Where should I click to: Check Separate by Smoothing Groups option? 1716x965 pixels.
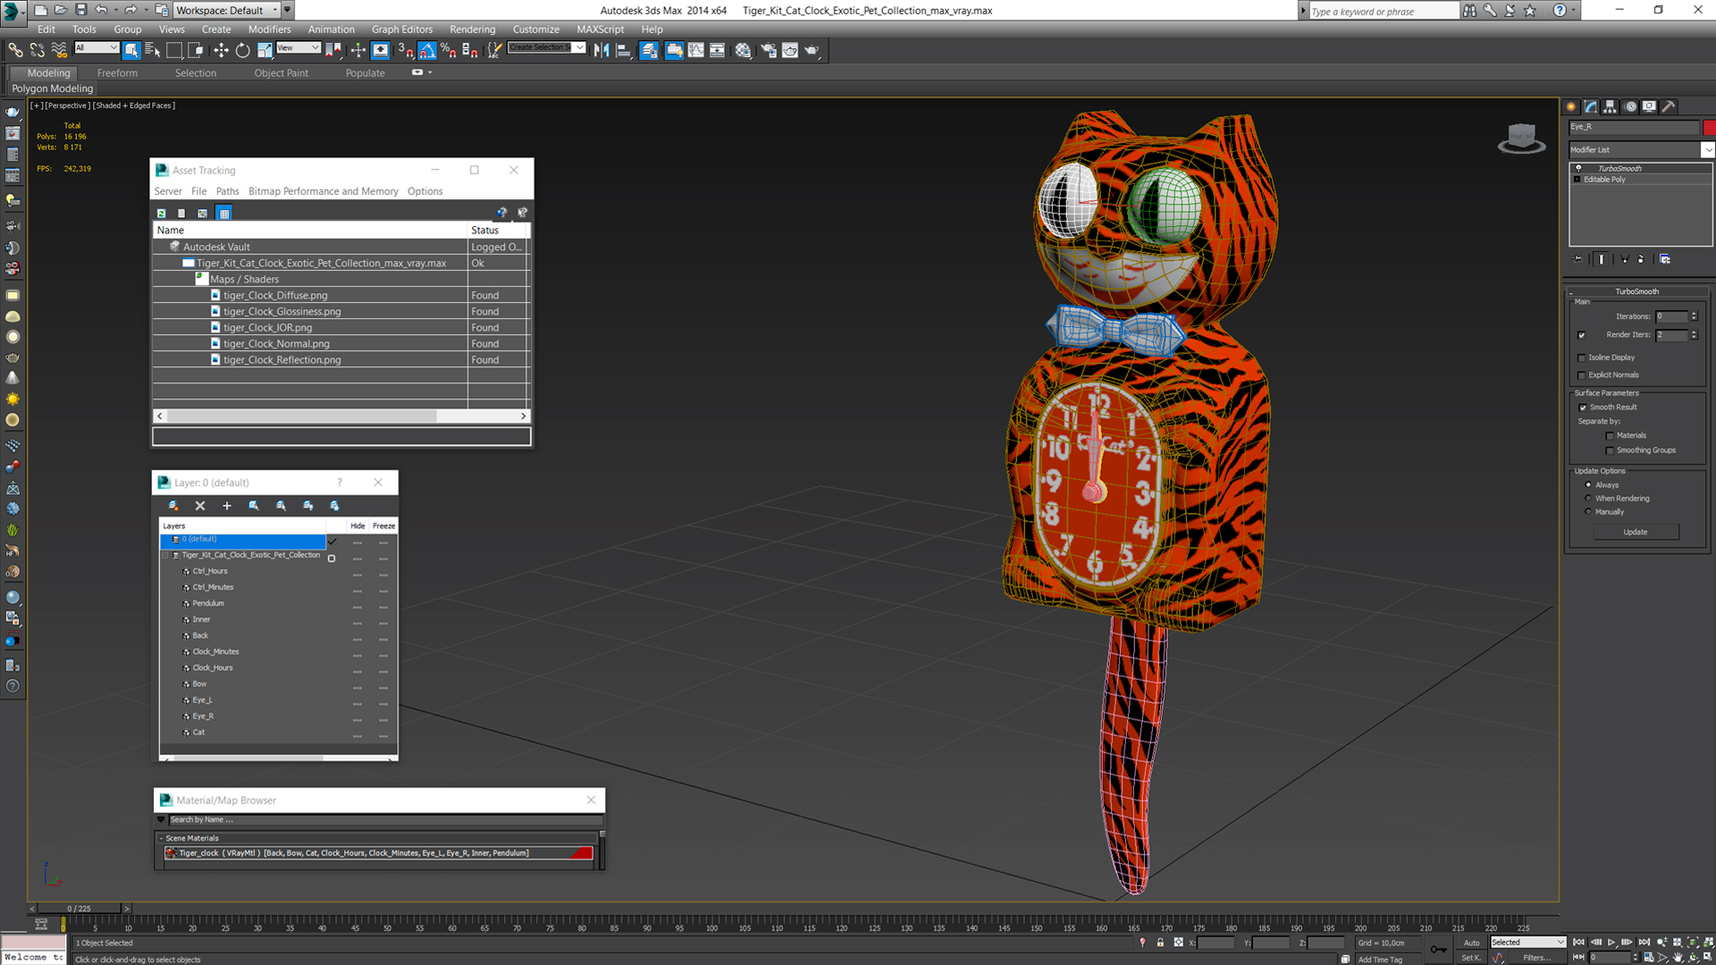click(x=1611, y=450)
